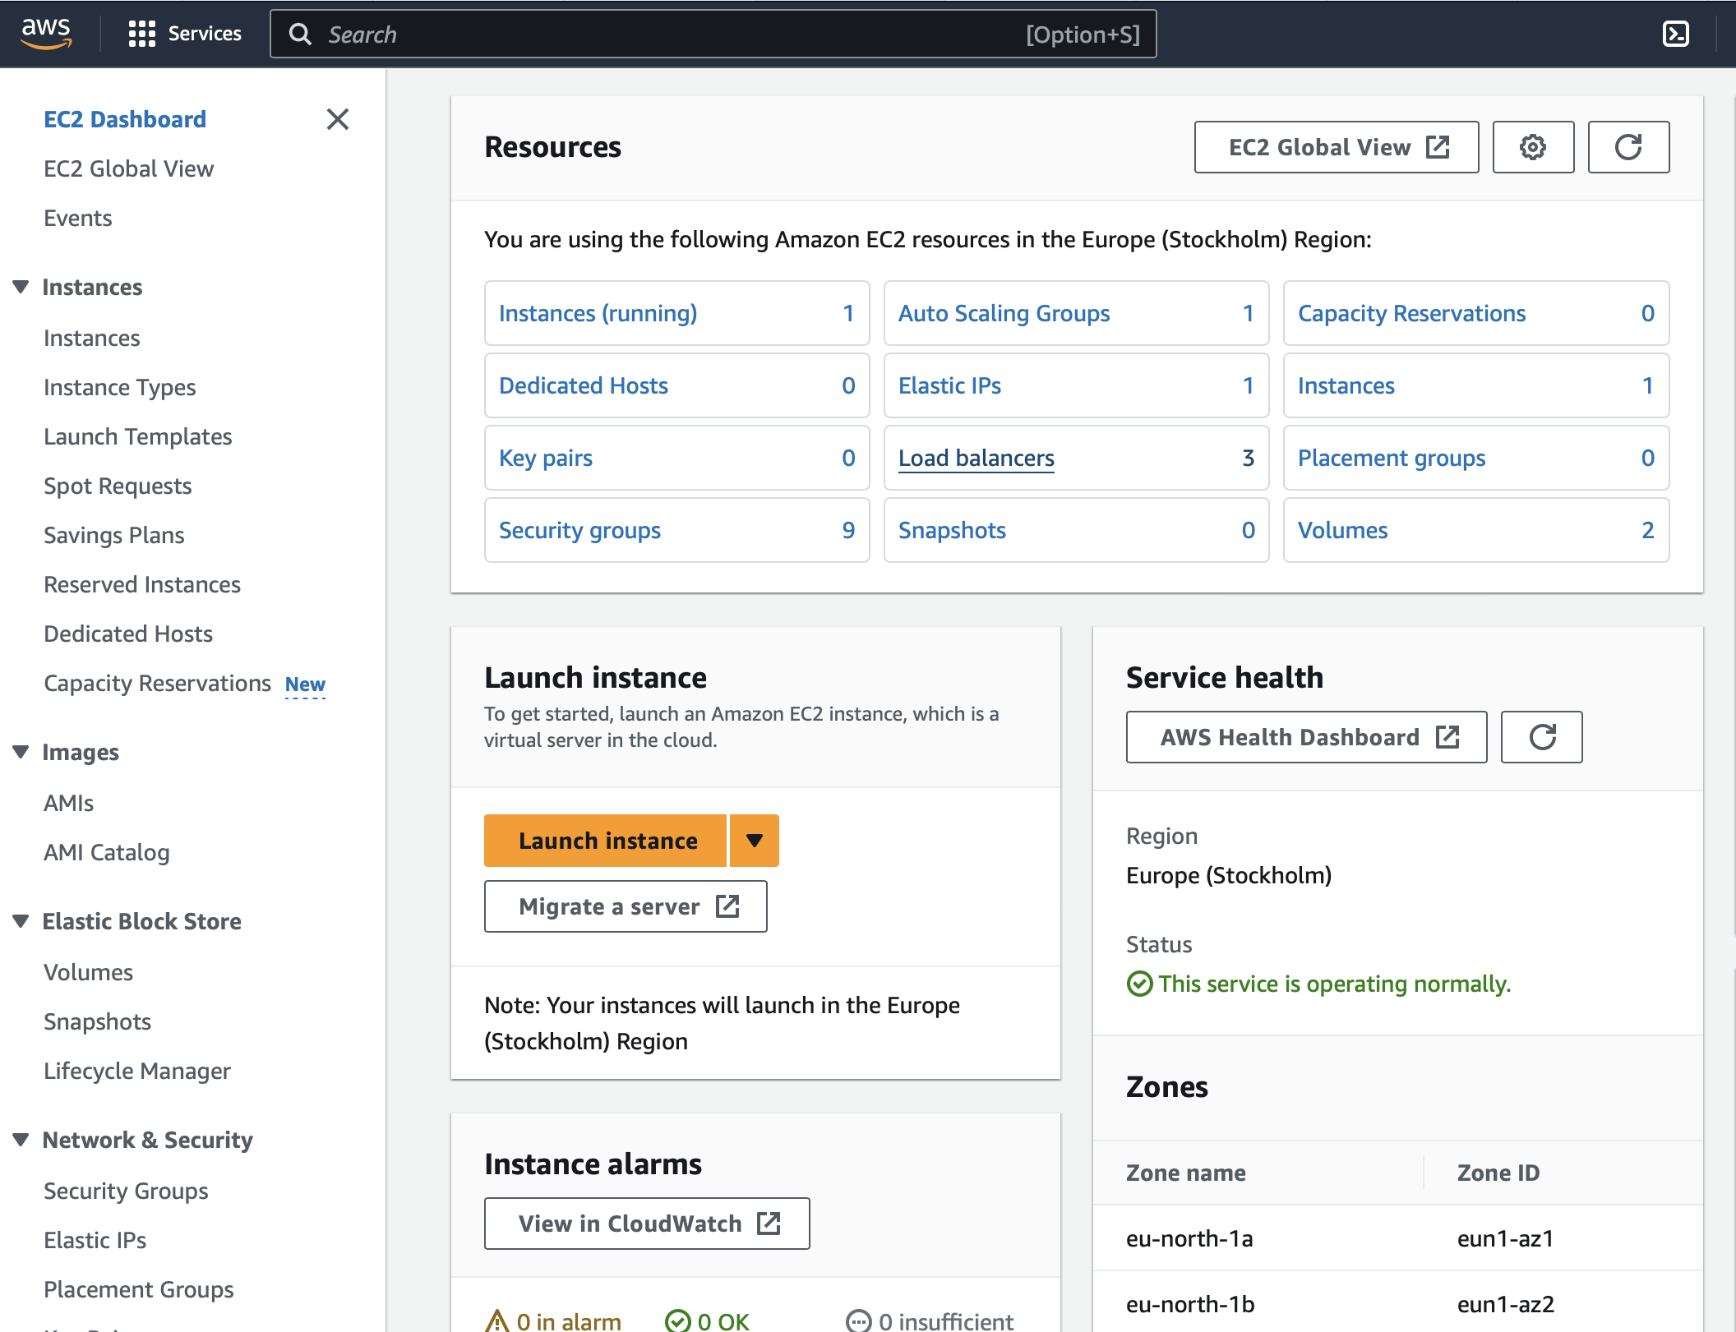The image size is (1736, 1332).
Task: Open Security groups resource tile link
Action: point(580,530)
